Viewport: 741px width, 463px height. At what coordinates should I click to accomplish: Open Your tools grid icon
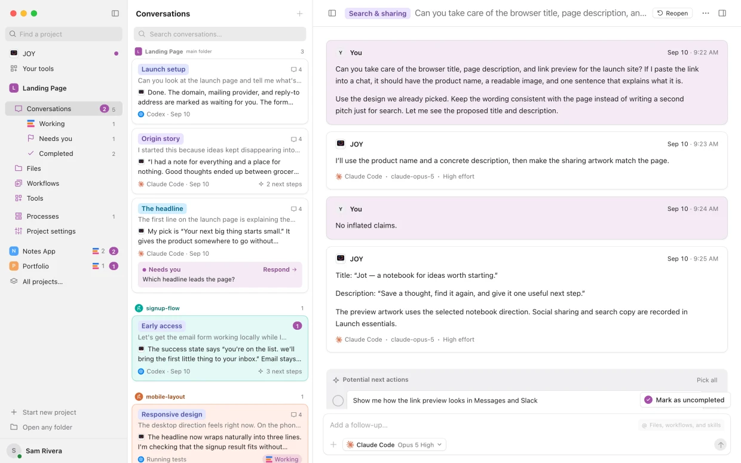pos(14,69)
